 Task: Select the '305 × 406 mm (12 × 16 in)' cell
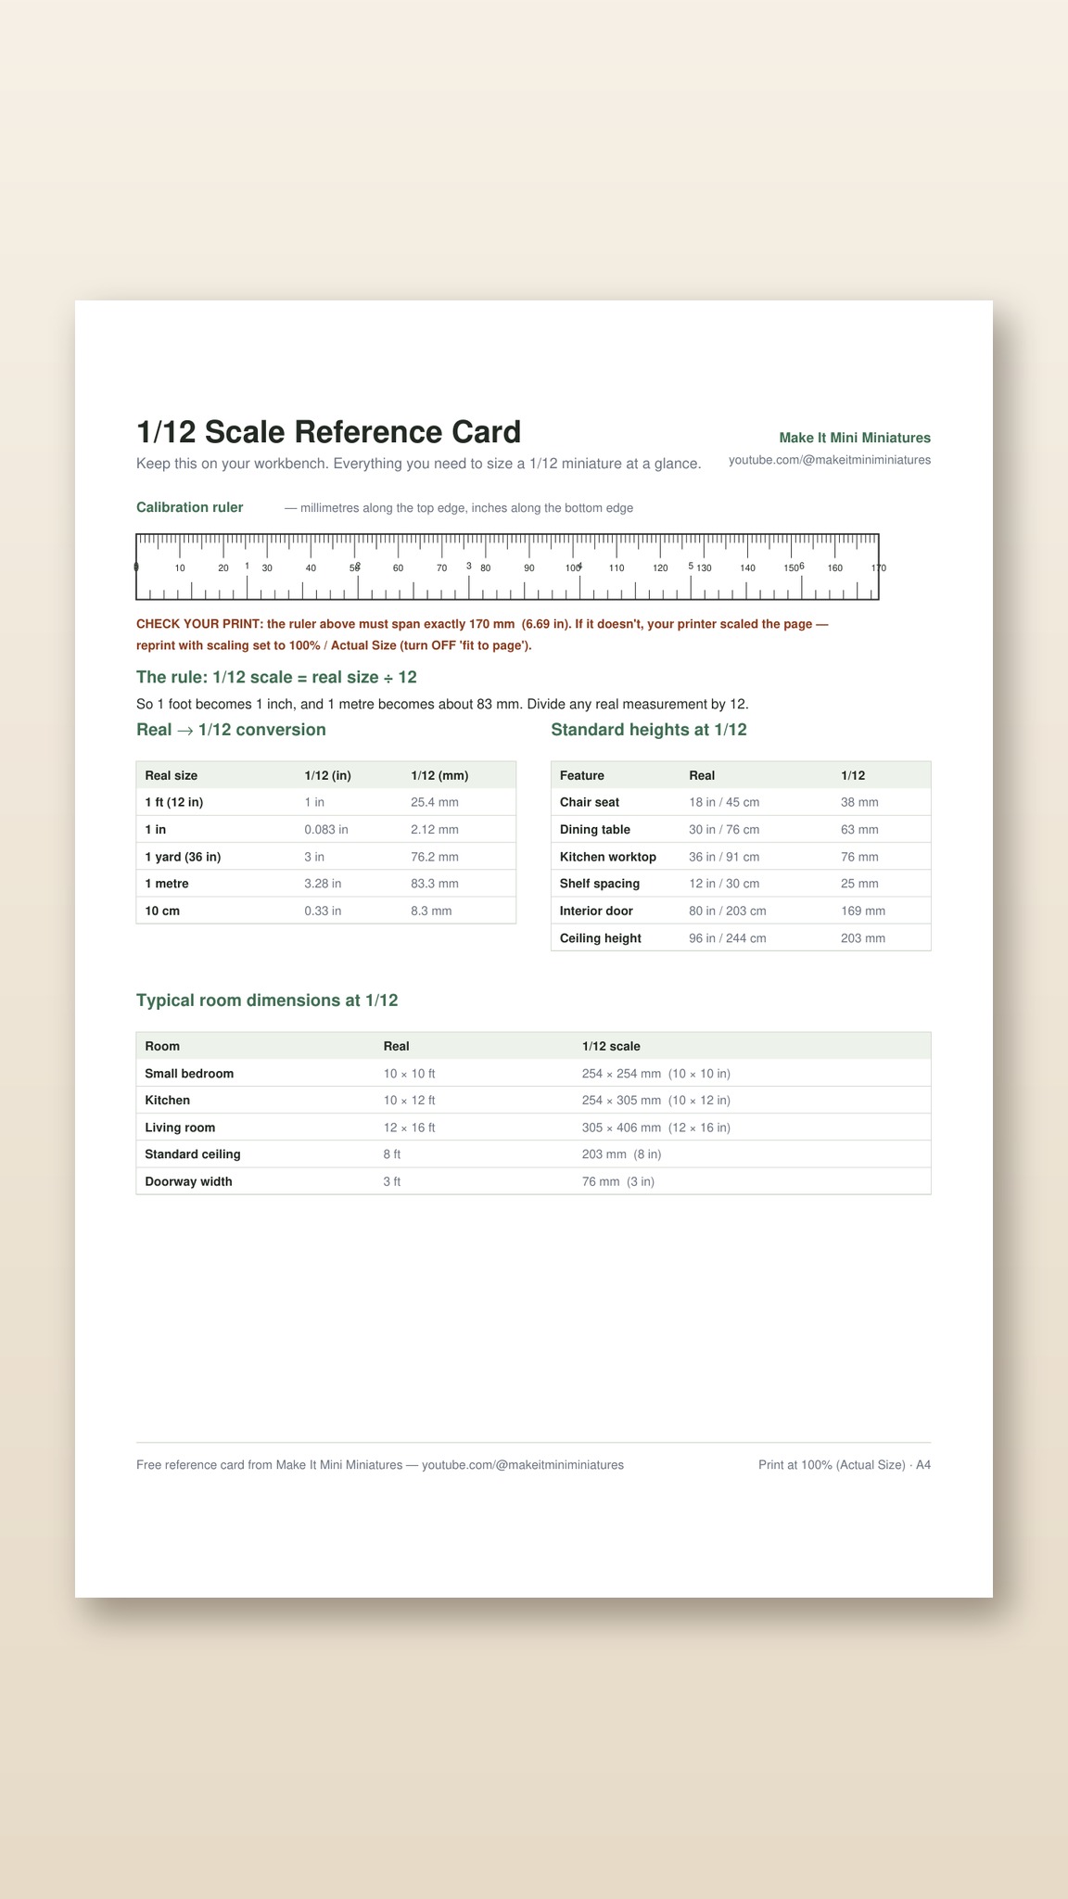coord(656,1128)
